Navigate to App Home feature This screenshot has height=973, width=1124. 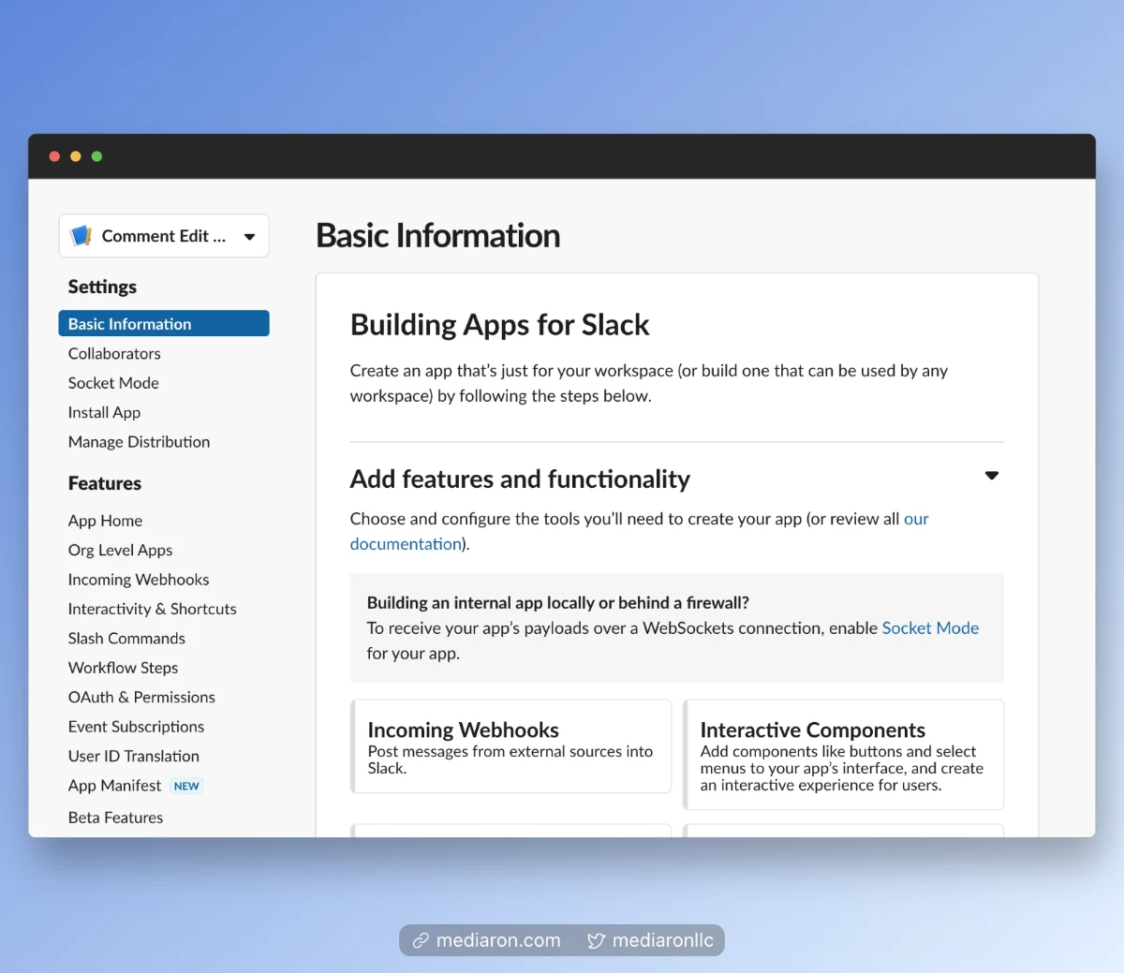pyautogui.click(x=105, y=521)
